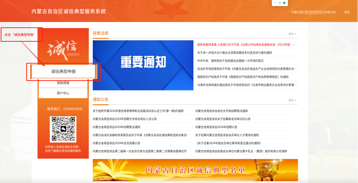This screenshot has height=183, width=358.
Task: Select the green carousel dot at top
Action: pos(284,3)
